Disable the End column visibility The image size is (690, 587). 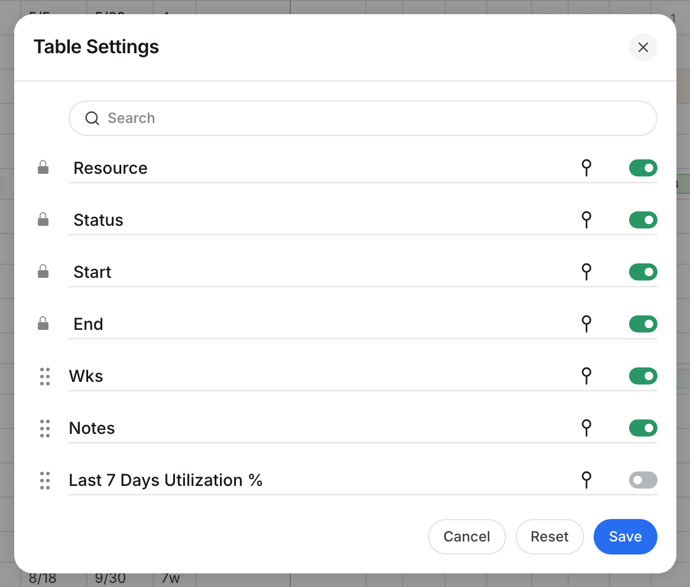(x=643, y=324)
